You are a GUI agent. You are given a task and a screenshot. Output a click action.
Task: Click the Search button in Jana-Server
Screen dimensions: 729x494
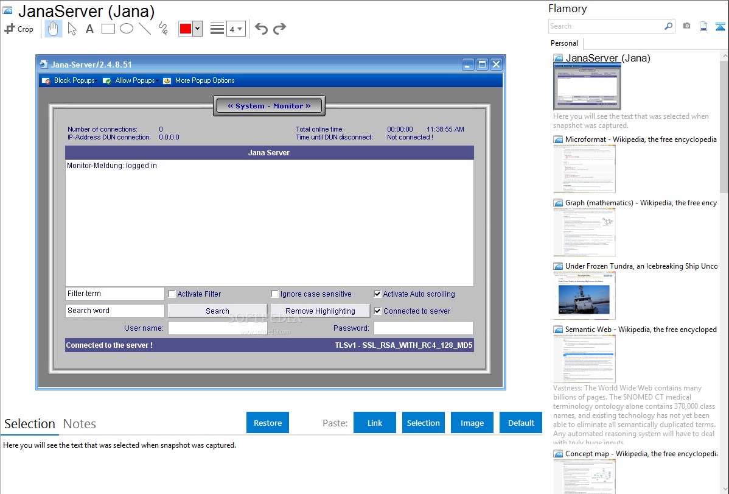coord(217,311)
